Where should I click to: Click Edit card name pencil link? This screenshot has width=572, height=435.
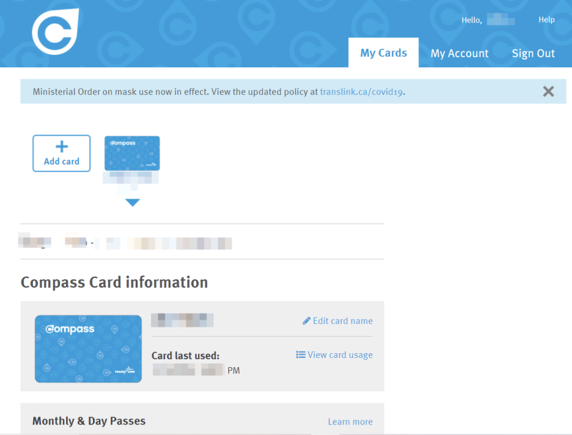pos(337,321)
